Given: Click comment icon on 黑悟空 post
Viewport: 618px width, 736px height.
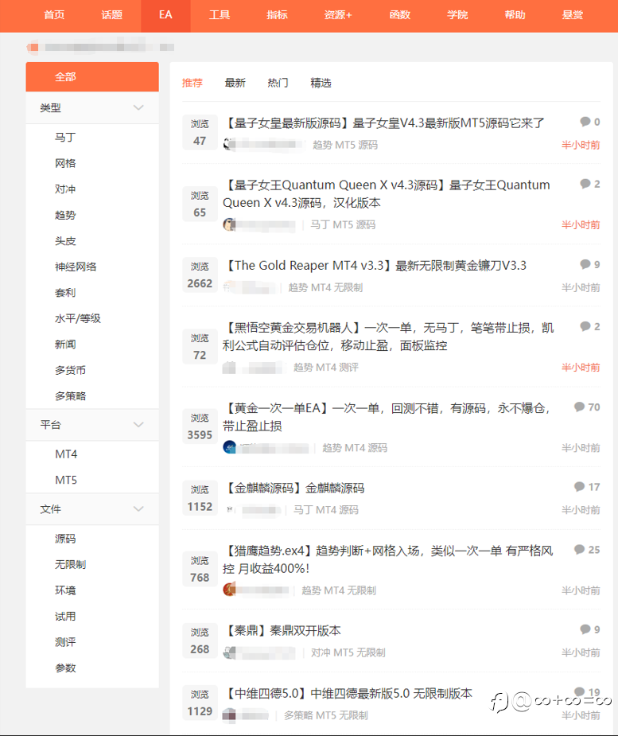Looking at the screenshot, I should (585, 327).
